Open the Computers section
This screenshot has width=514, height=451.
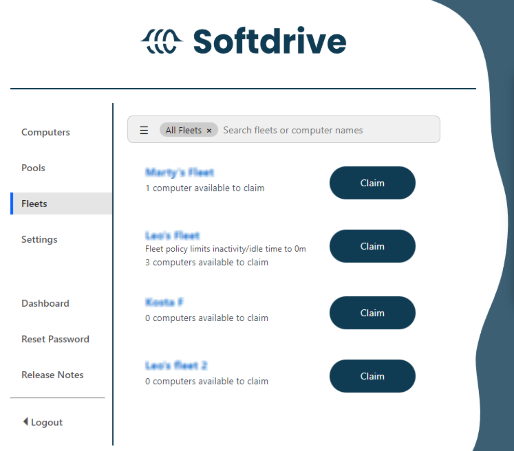[x=46, y=132]
